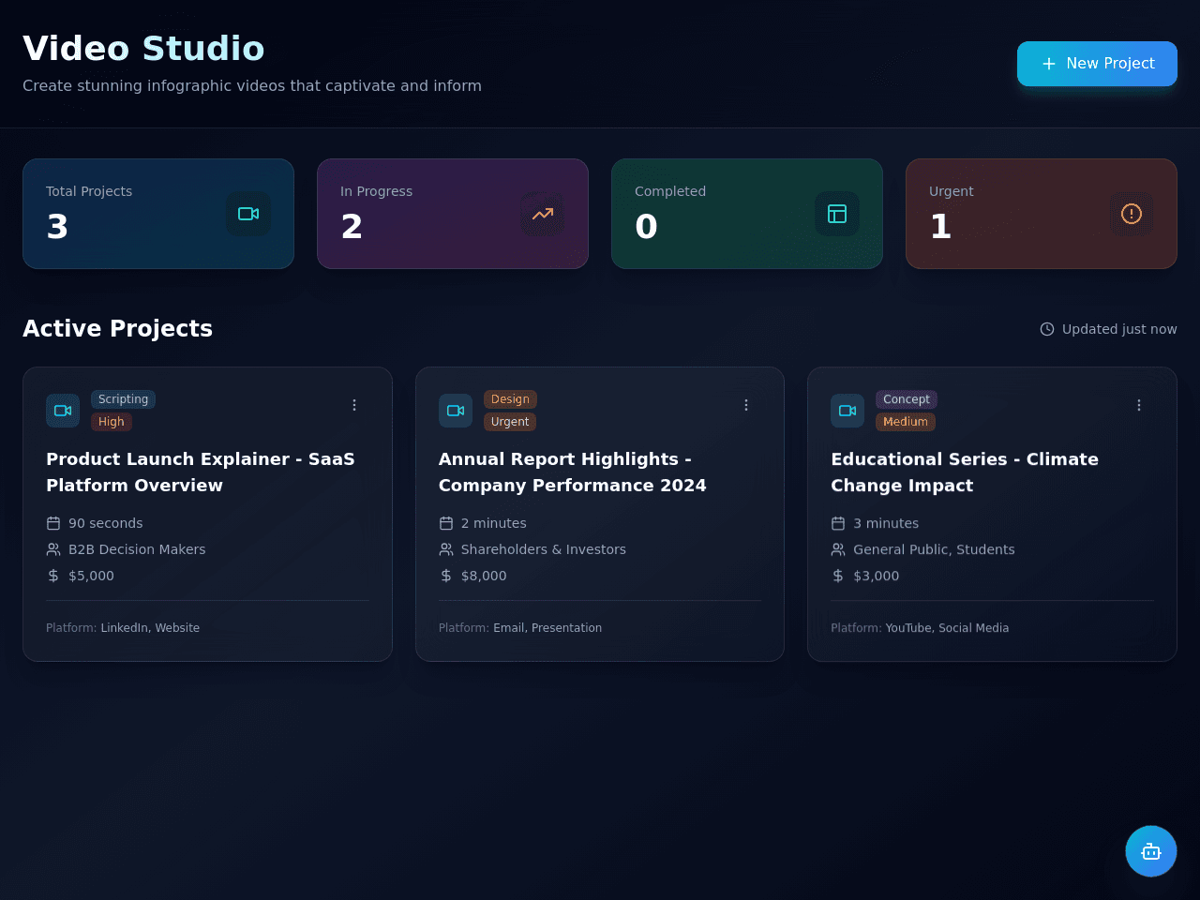
Task: Click the Urgent label in the stats card
Action: [x=952, y=191]
